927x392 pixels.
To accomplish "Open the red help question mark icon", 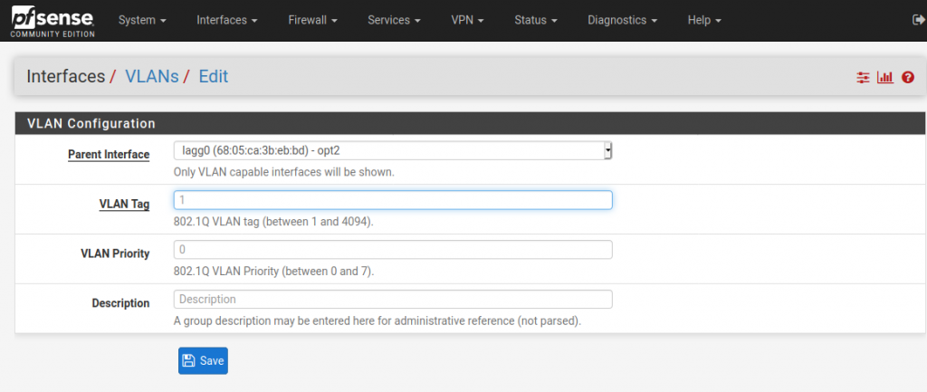I will click(x=908, y=78).
